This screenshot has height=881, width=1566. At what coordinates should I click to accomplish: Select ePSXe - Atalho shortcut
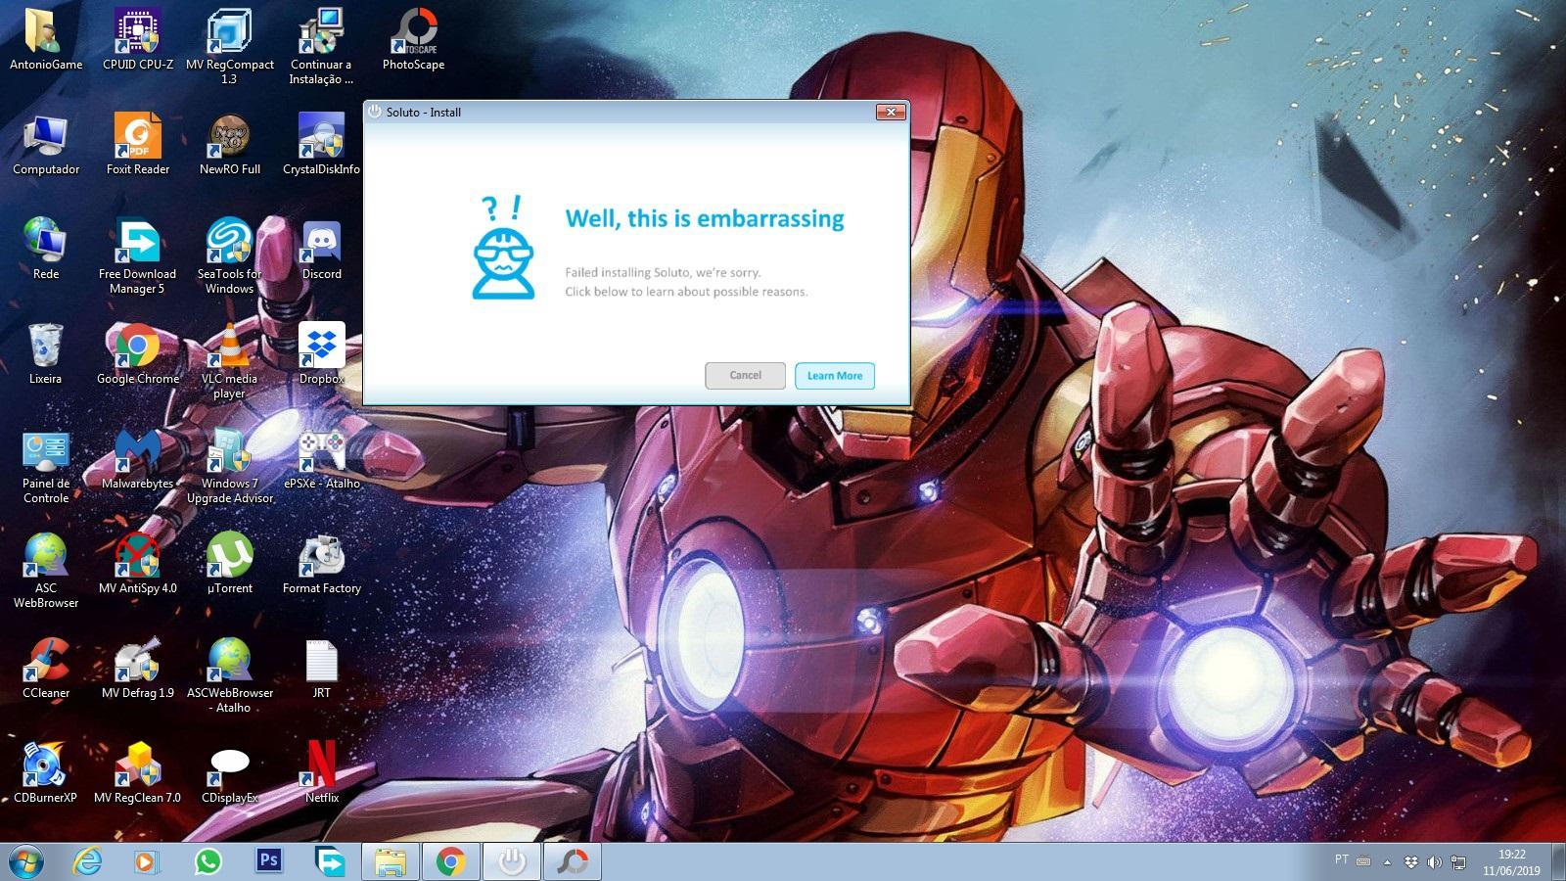pos(321,458)
